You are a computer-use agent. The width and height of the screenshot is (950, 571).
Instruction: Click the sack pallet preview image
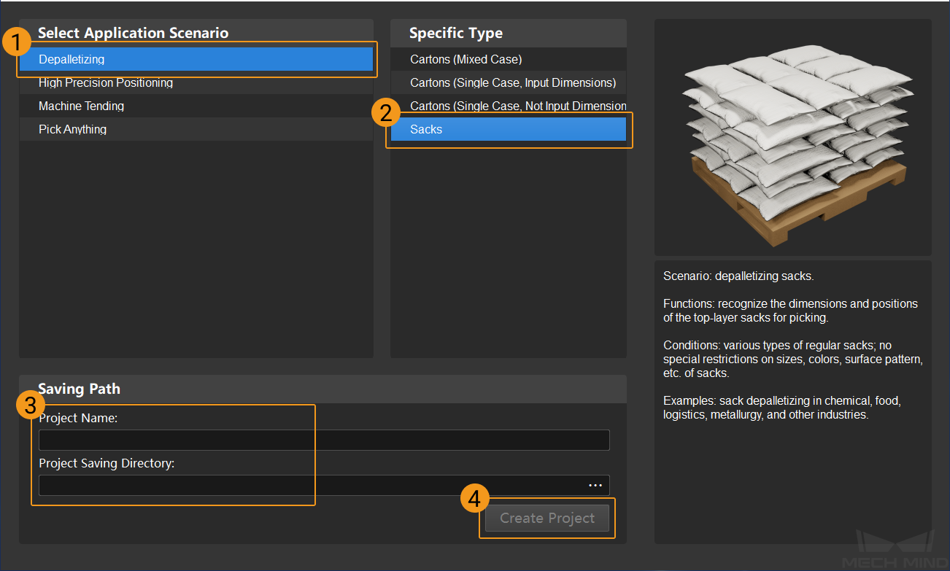(792, 135)
